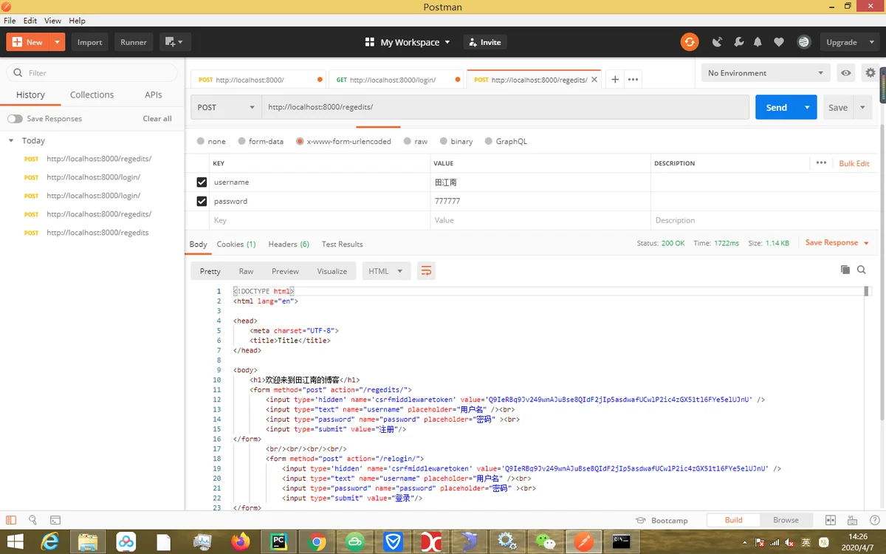Open Firefox from the taskbar
This screenshot has height=554, width=886.
tap(240, 542)
